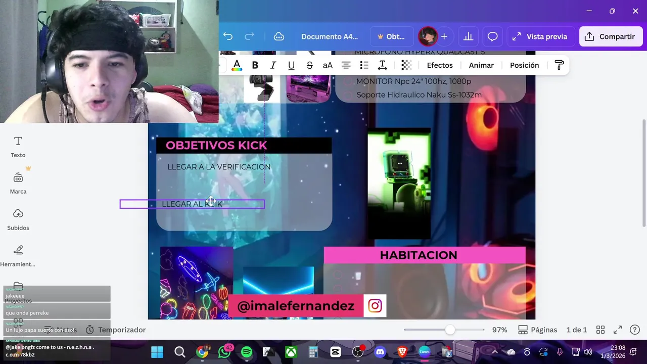Viewport: 647px width, 364px height.
Task: Toggle bulleted list formatting
Action: point(364,65)
